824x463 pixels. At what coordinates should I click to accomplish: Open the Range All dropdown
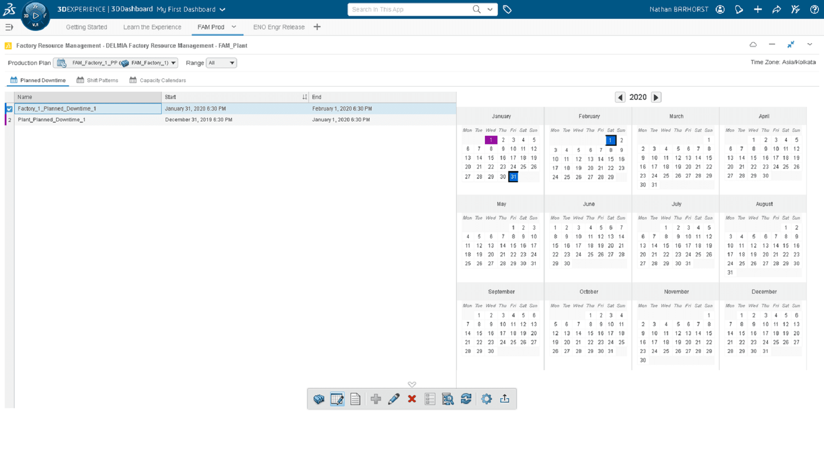[x=221, y=63]
